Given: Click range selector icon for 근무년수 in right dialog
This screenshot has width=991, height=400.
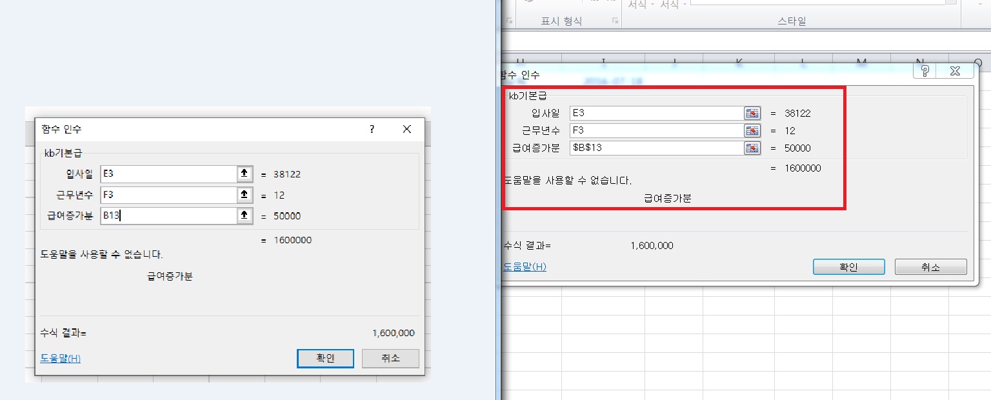Looking at the screenshot, I should 752,131.
